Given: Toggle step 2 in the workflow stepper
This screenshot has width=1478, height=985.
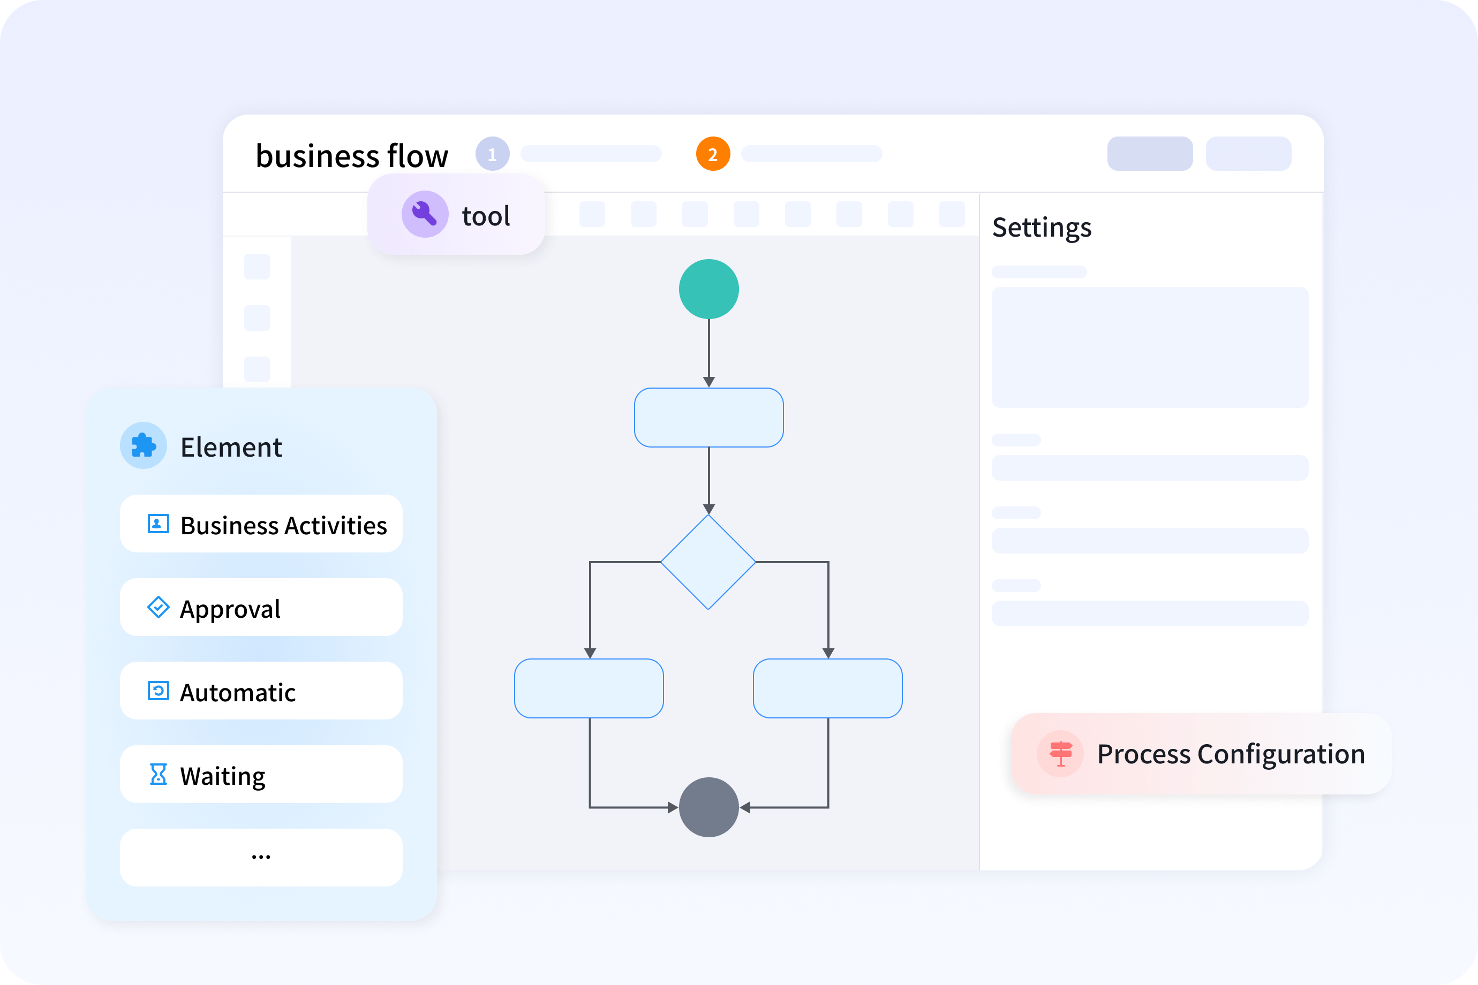Looking at the screenshot, I should [713, 154].
